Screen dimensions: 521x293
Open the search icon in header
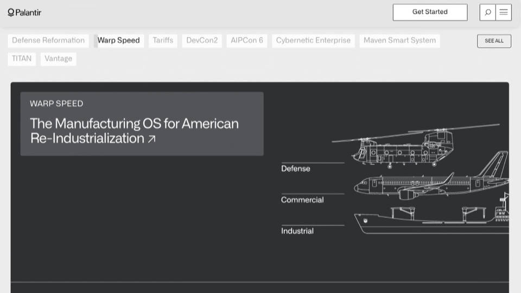point(487,12)
